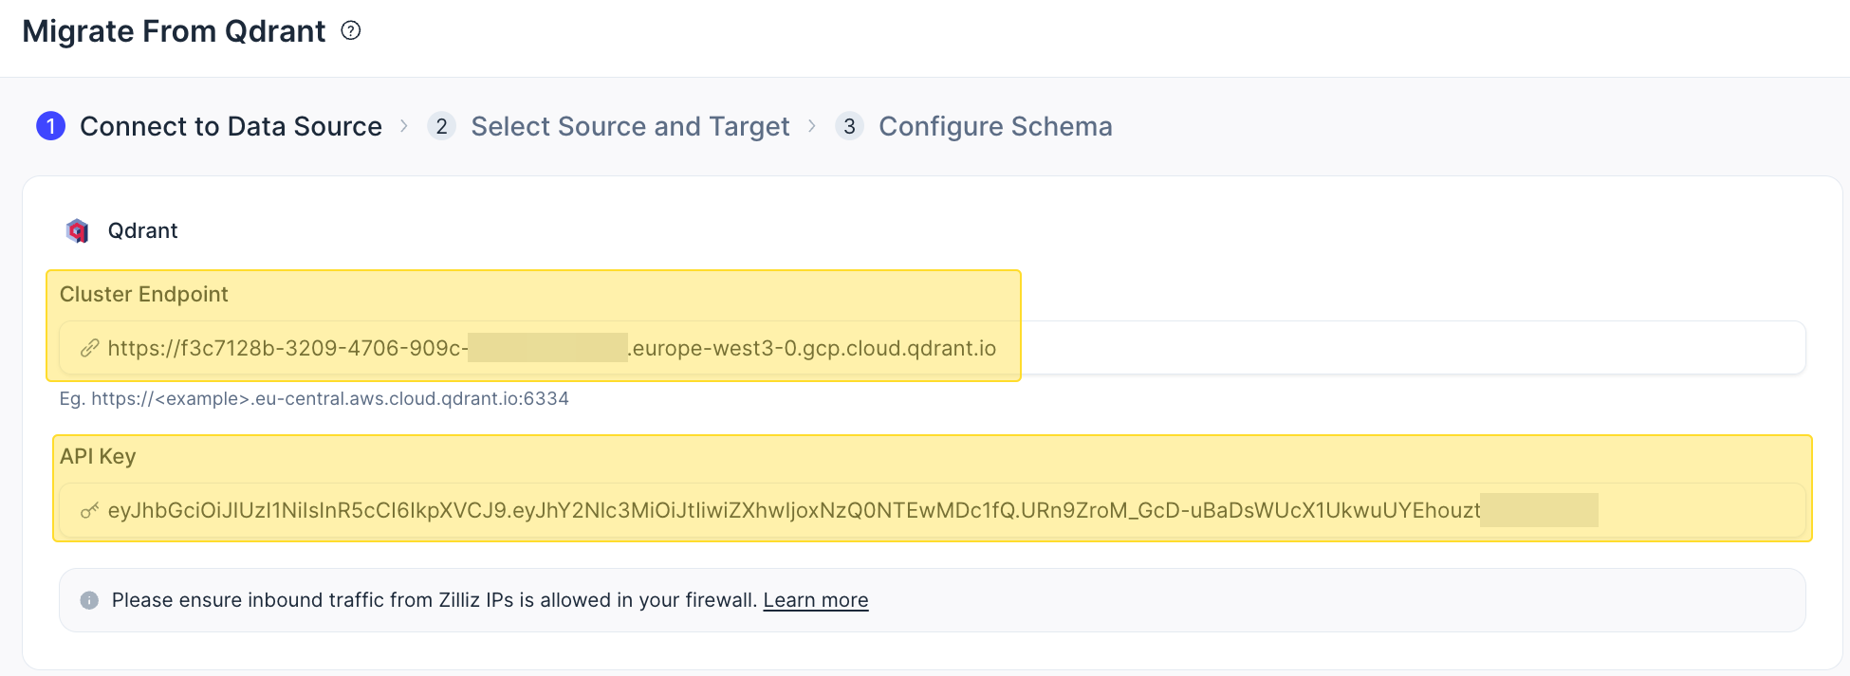
Task: Click the info icon in firewall notice
Action: point(89,600)
